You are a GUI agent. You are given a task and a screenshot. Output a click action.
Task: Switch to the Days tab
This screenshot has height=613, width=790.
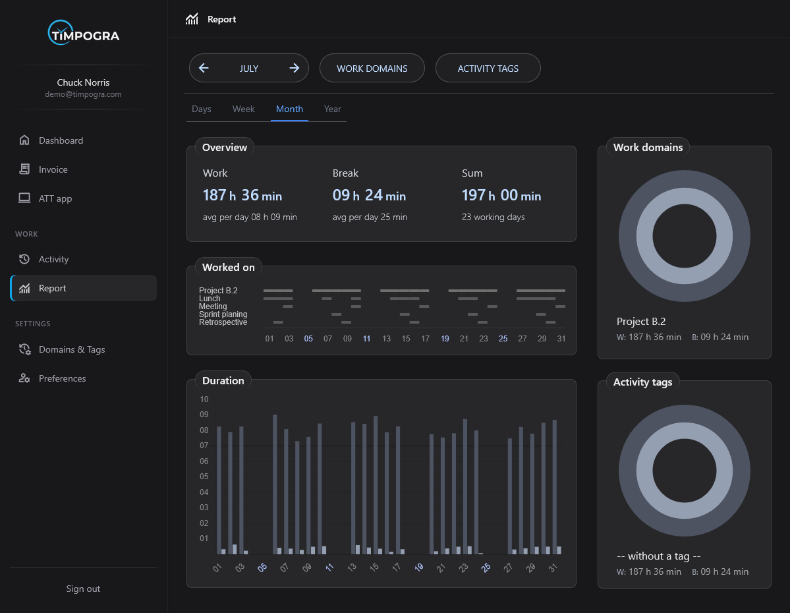(x=202, y=109)
